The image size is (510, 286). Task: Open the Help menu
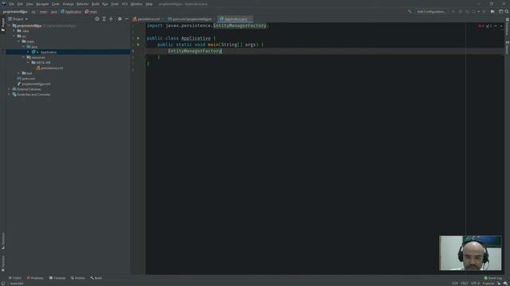[149, 4]
